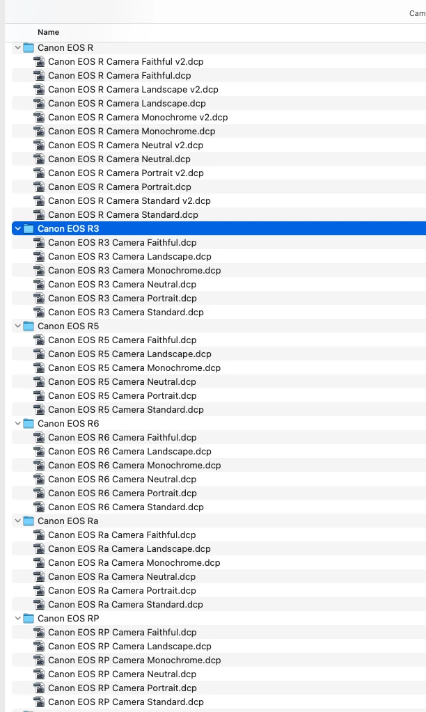Click file icon of EOS R Camera Neutral v2.dcp

tap(40, 145)
